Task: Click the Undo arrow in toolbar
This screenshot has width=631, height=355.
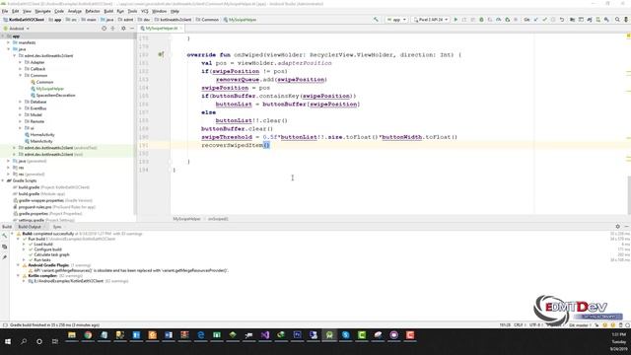Action: 561,20
